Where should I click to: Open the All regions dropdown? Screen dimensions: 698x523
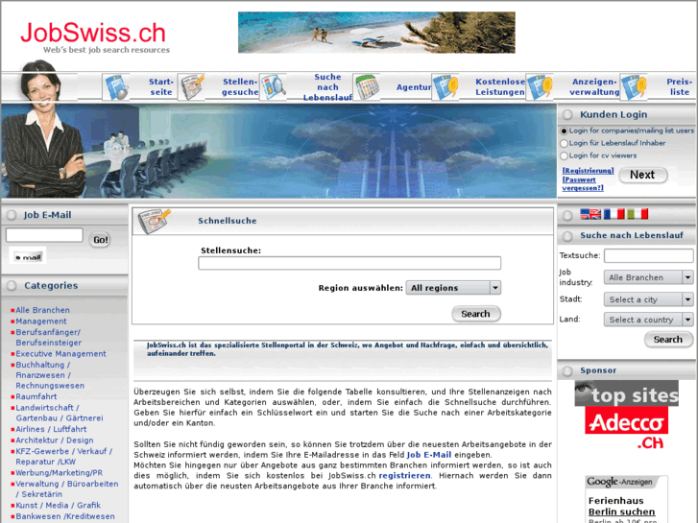[x=453, y=288]
